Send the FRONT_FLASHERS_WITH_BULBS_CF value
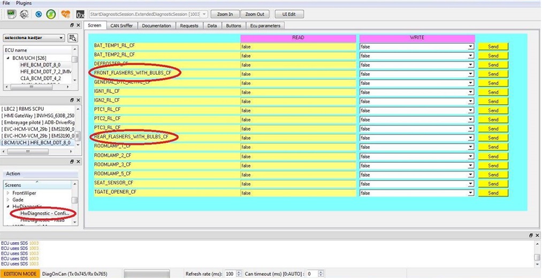 pyautogui.click(x=493, y=74)
